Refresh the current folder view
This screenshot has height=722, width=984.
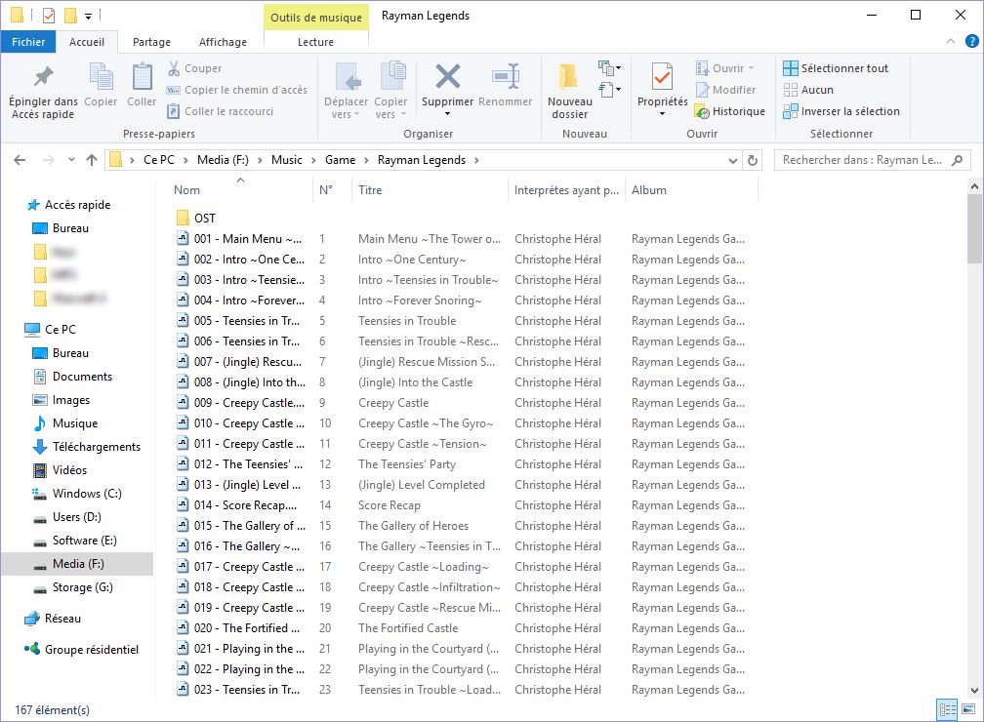tap(752, 160)
